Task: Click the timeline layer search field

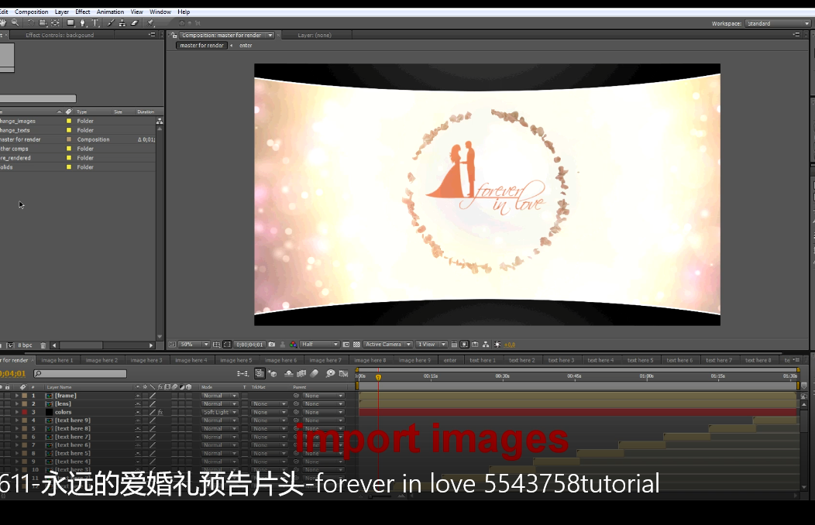Action: click(x=80, y=374)
